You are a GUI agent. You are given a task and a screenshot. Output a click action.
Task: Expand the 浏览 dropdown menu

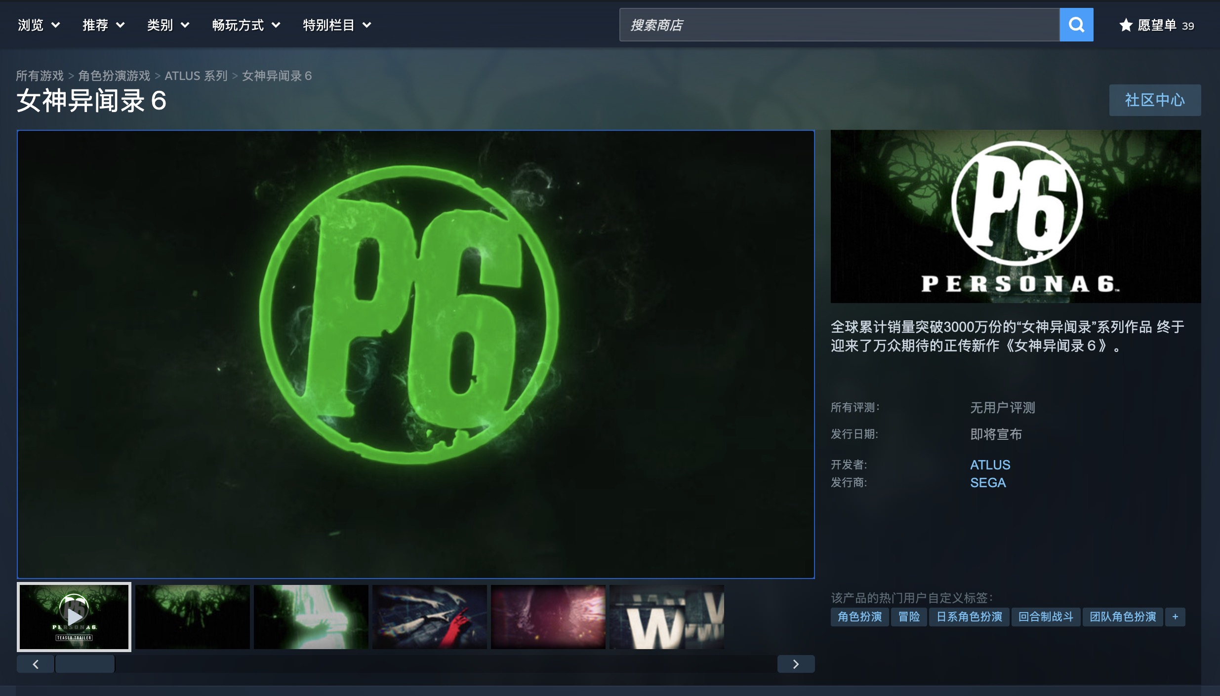pyautogui.click(x=39, y=25)
